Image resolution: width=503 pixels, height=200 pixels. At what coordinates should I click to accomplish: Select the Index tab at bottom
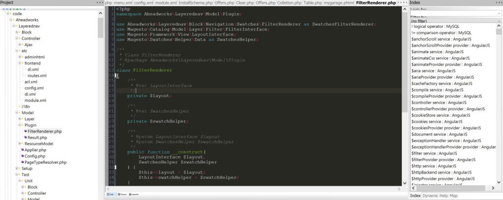[416, 196]
